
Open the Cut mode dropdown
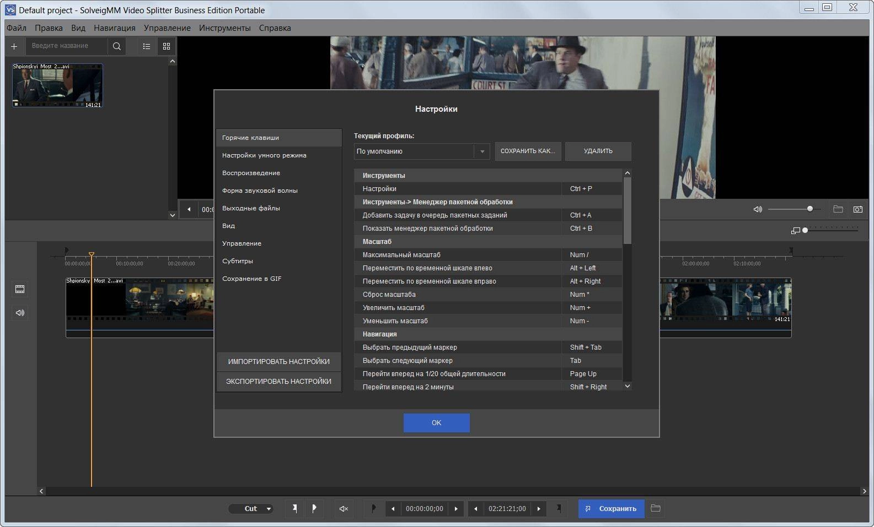251,508
